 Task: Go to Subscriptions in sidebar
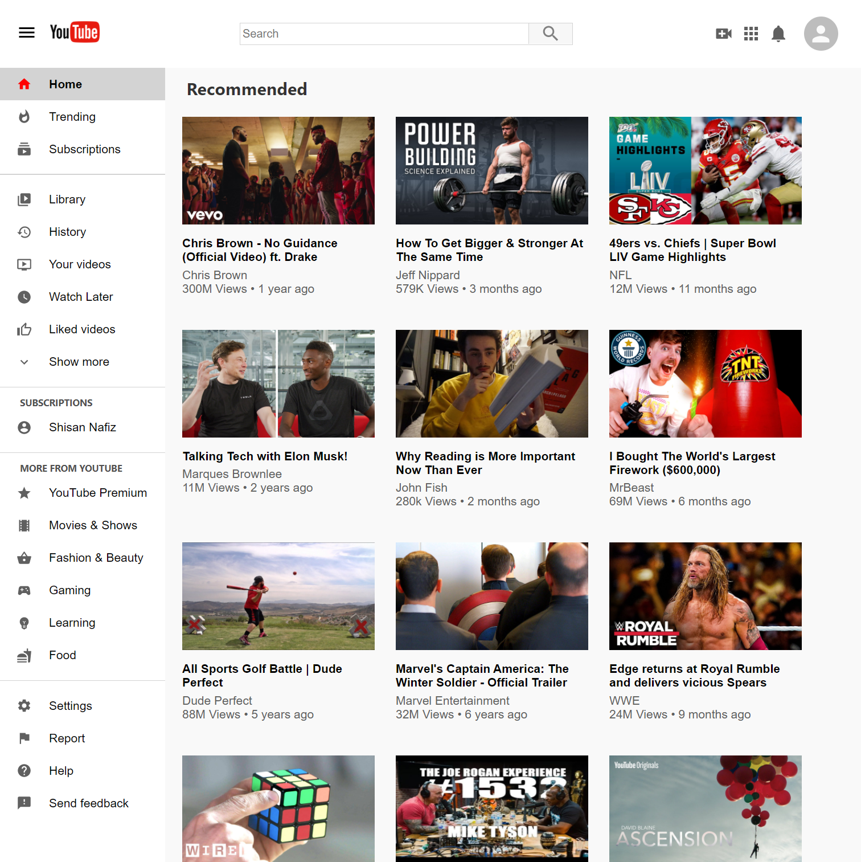click(x=84, y=149)
